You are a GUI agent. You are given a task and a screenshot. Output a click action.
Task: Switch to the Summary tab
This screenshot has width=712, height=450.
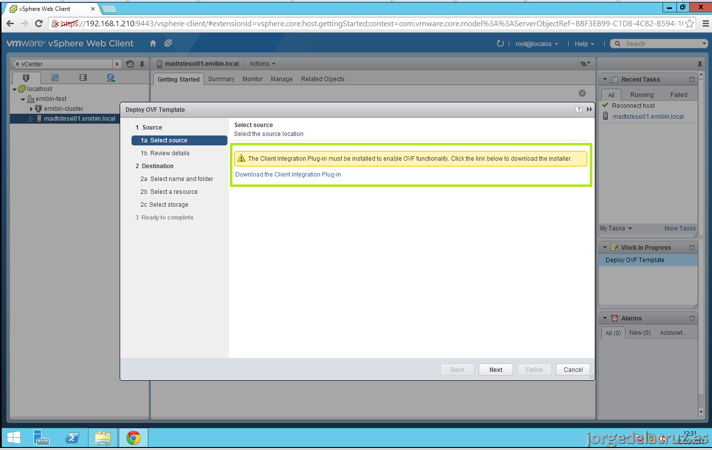221,79
